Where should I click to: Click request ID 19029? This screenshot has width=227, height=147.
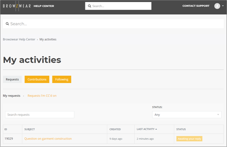coord(9,139)
